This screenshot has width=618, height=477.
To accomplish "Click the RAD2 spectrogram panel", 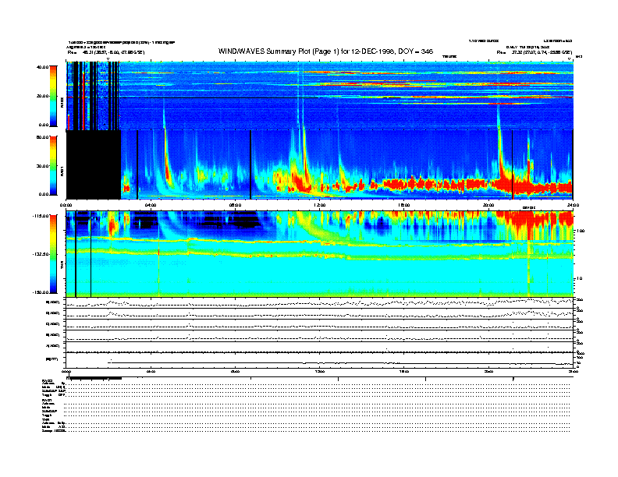I will click(x=320, y=96).
